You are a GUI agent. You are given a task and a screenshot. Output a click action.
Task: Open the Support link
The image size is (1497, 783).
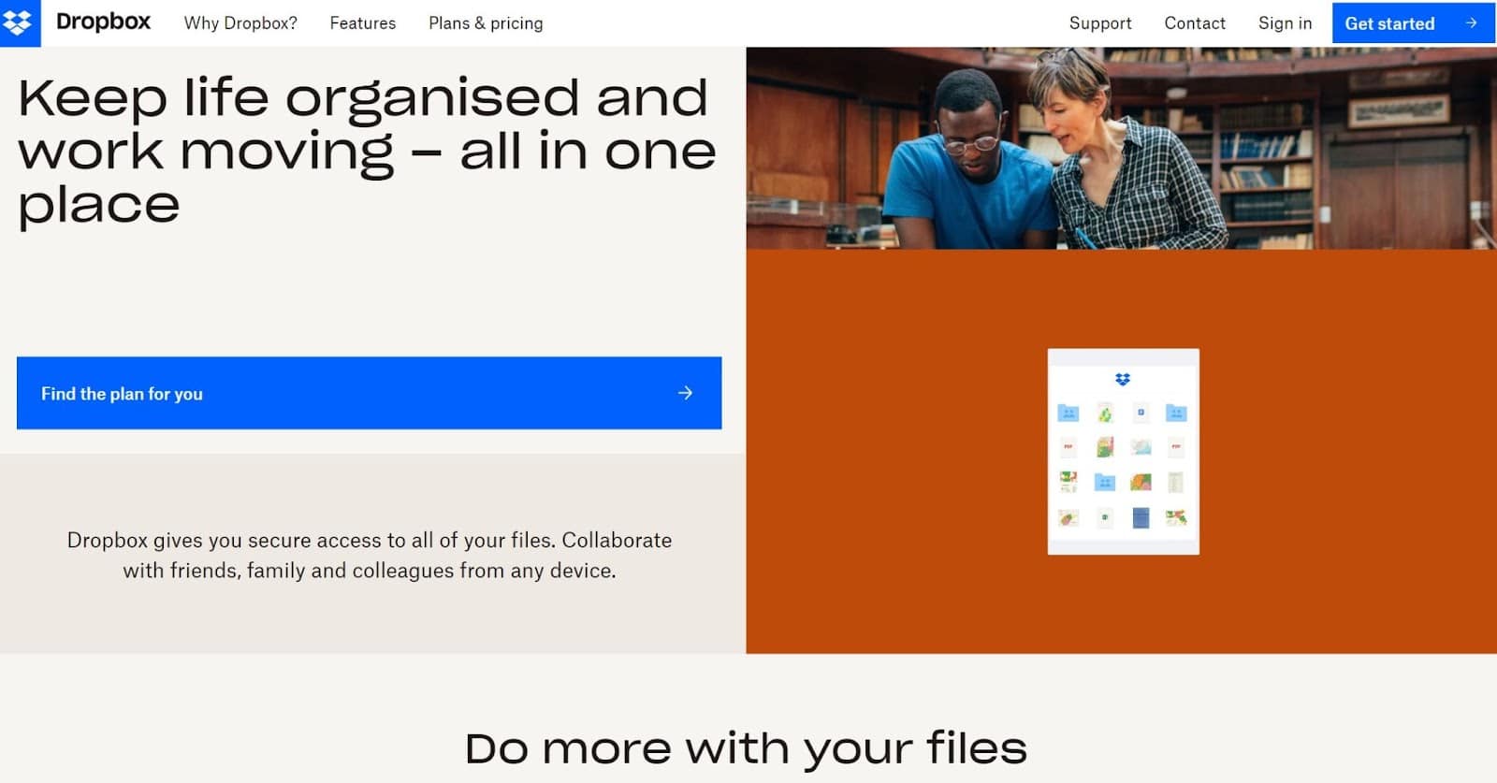1100,23
